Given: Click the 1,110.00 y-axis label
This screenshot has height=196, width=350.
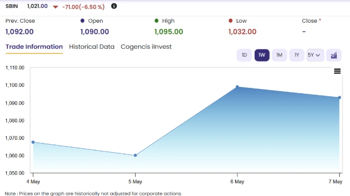Looking at the screenshot, I should click(x=15, y=68).
